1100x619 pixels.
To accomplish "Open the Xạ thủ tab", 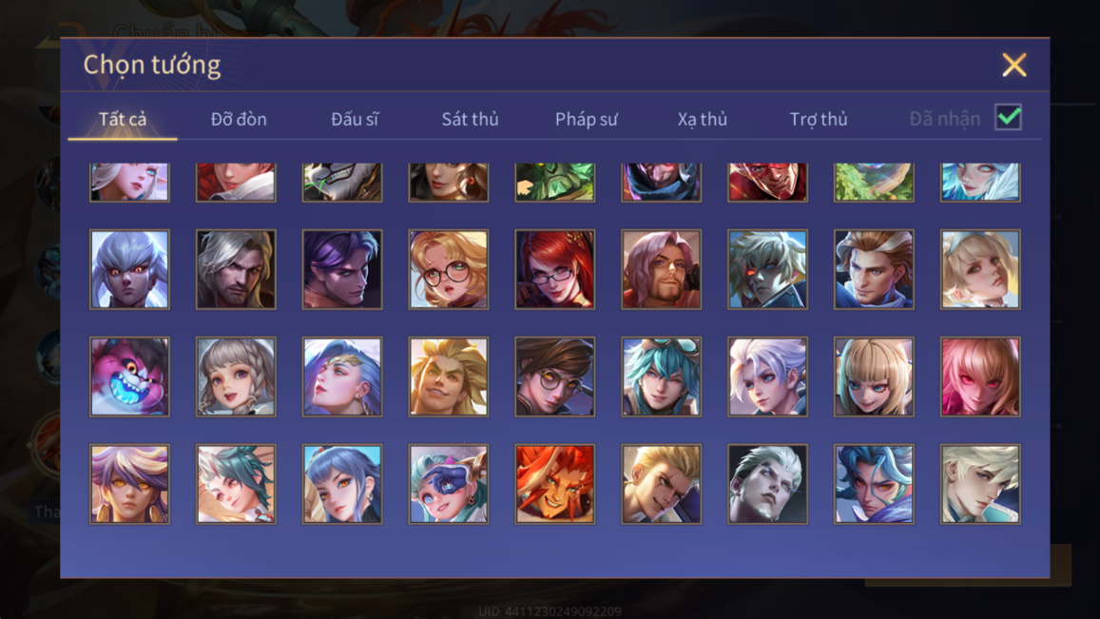I will [x=703, y=119].
